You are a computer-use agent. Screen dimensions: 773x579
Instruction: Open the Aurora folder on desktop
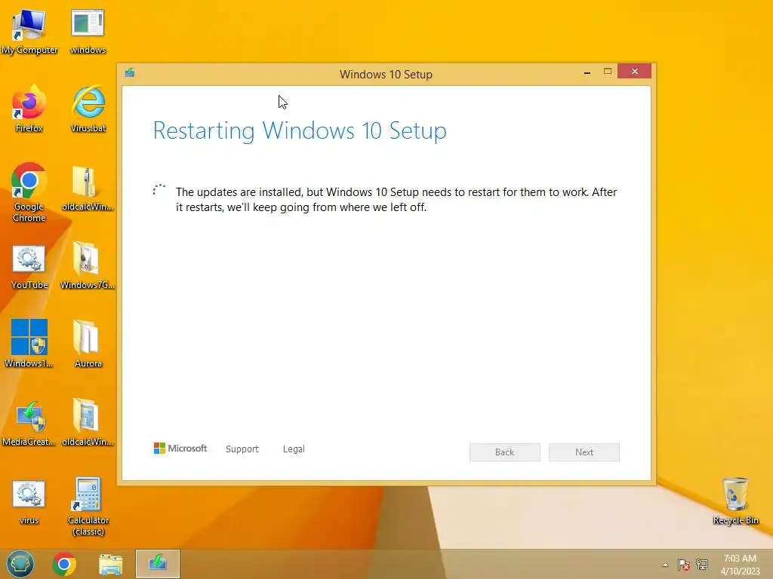click(88, 344)
